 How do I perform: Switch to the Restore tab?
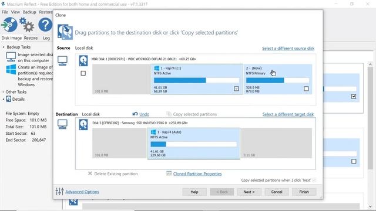tap(31, 38)
